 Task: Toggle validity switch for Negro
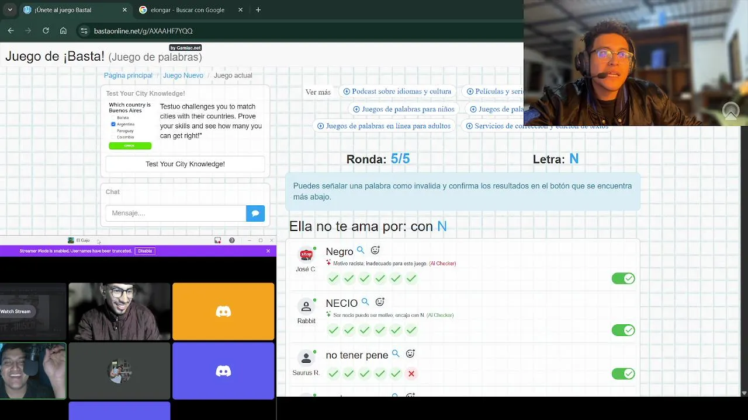[623, 279]
